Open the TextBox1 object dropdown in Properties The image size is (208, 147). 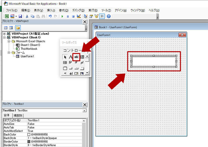coord(84,111)
